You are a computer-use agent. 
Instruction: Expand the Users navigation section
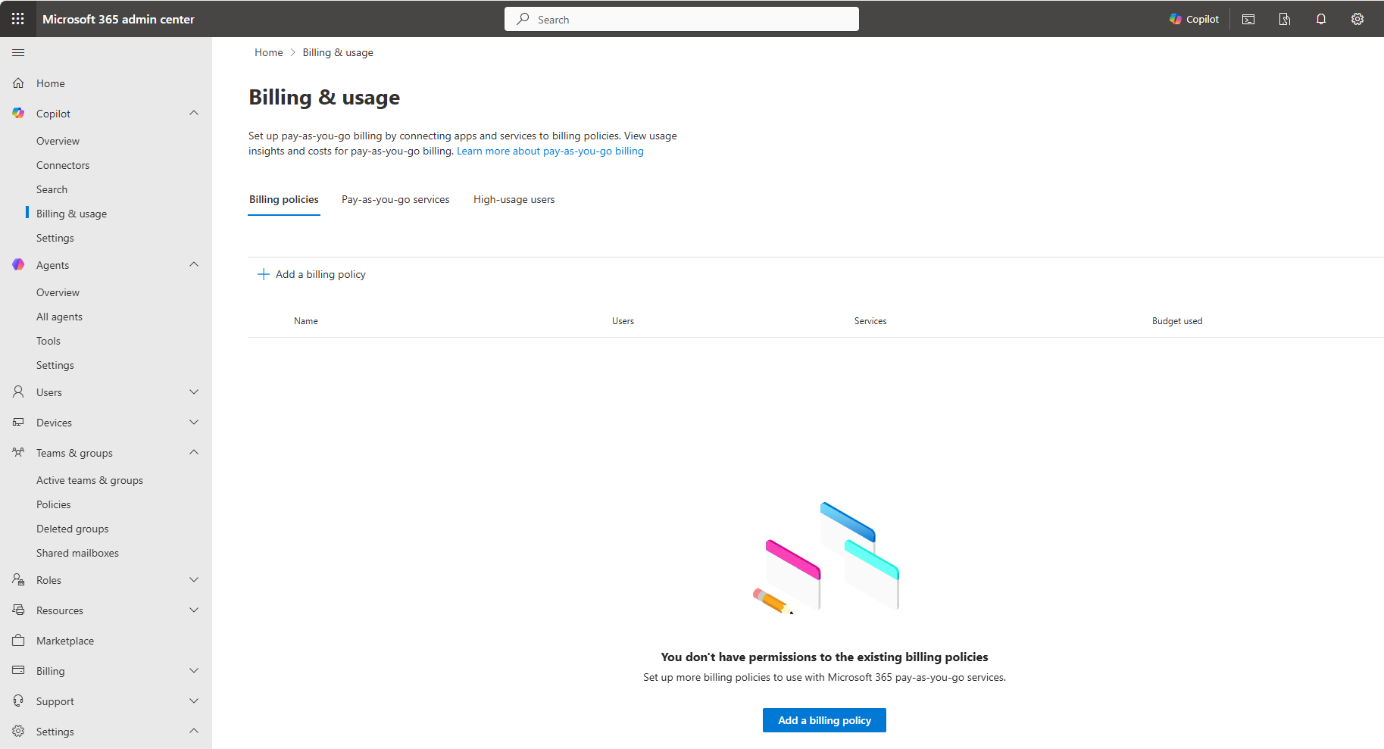[x=194, y=392]
